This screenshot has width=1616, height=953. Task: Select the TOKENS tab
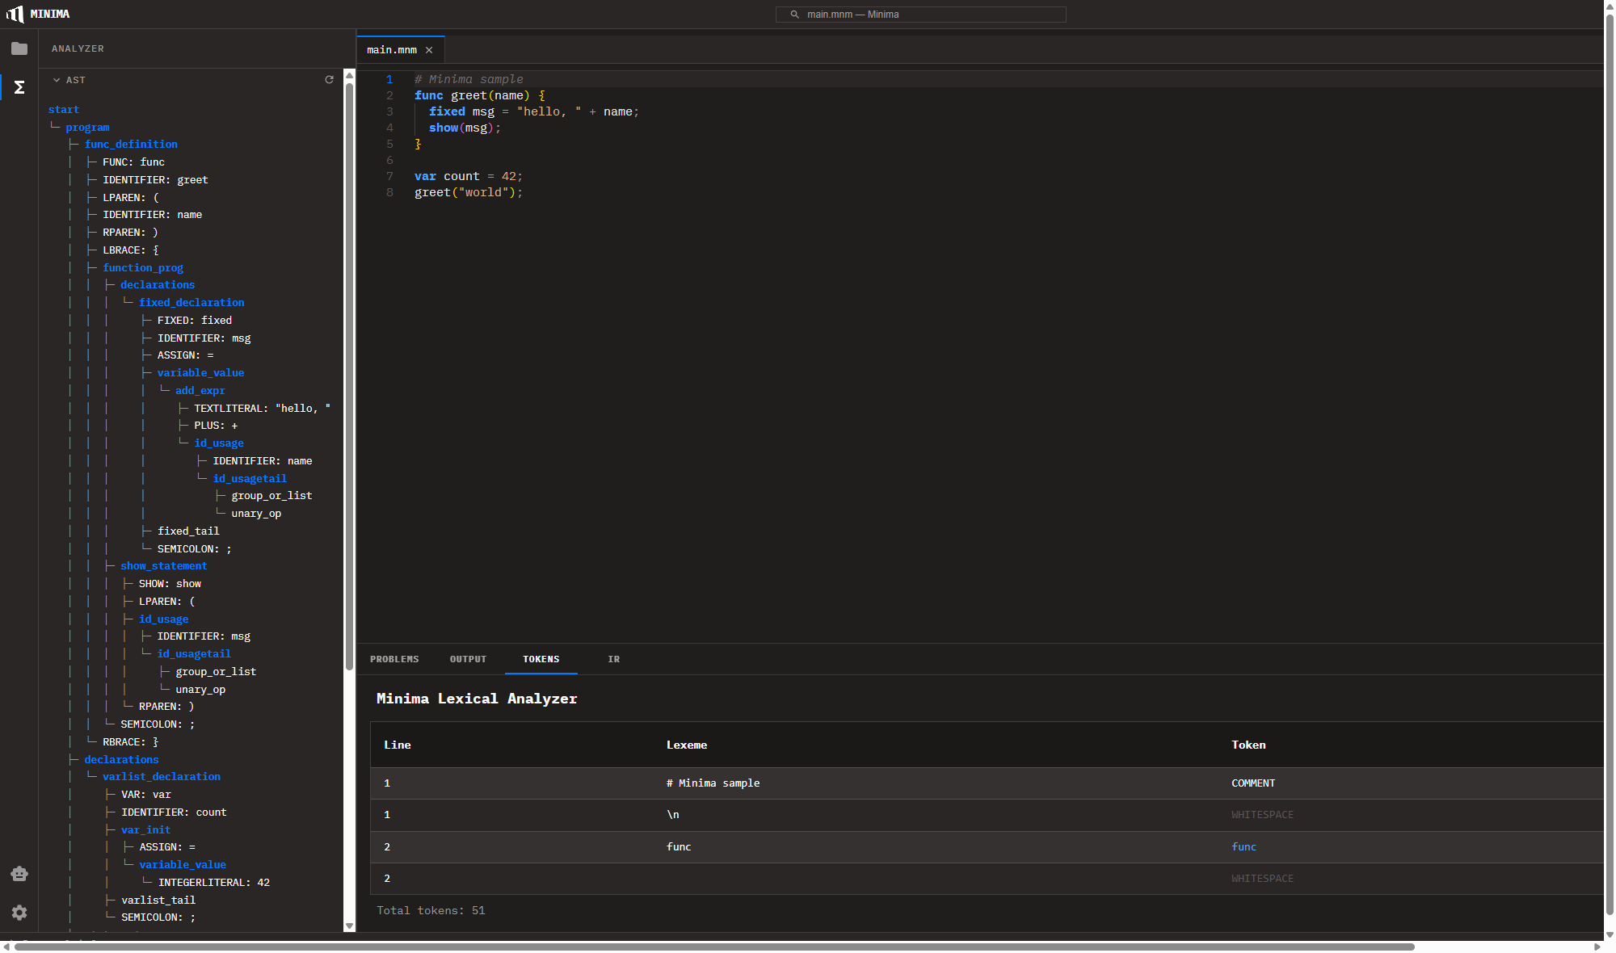pyautogui.click(x=541, y=659)
